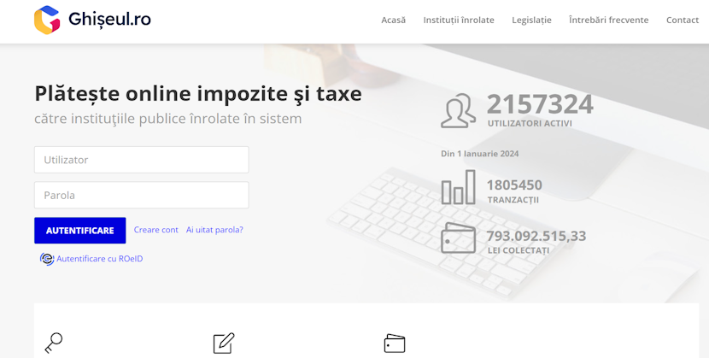Image resolution: width=709 pixels, height=358 pixels.
Task: Click the pencil edit icon at the bottom
Action: click(224, 343)
